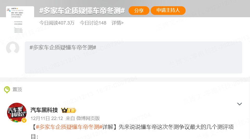Expand the post options chevron menu
Viewport: 250px width, 139px height.
(x=240, y=104)
